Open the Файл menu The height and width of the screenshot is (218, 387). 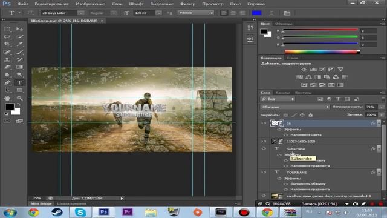click(23, 4)
